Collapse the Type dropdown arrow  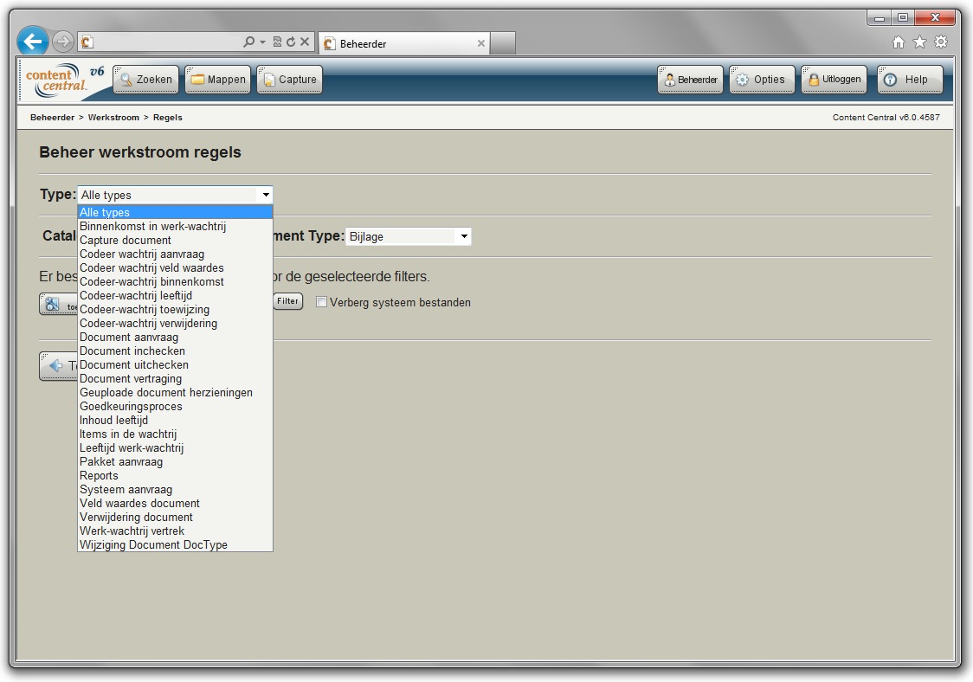266,196
